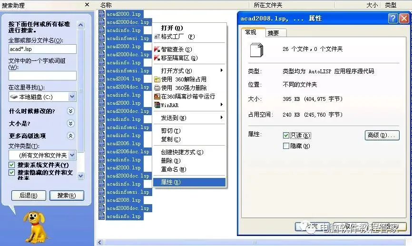Expand the 发送到 submenu
Image resolution: width=412 pixels, height=246 pixels.
pyautogui.click(x=222, y=118)
